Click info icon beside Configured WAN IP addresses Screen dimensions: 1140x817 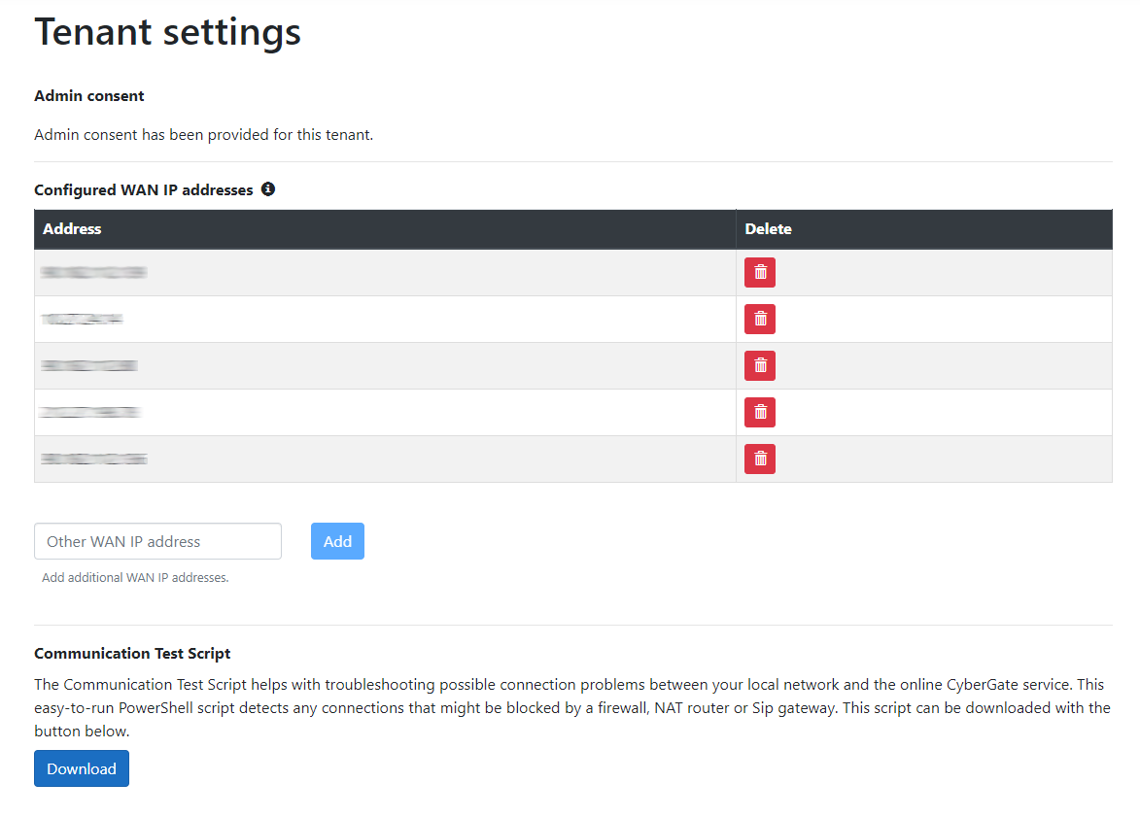tap(268, 189)
